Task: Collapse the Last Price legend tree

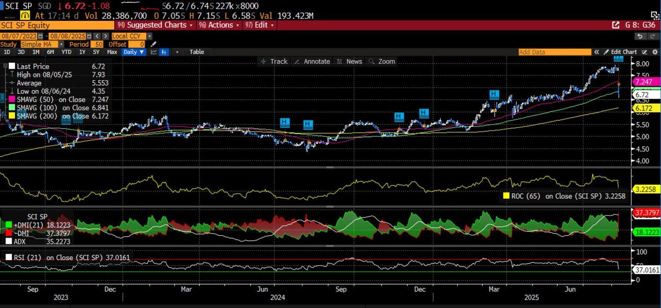Action: (5, 66)
